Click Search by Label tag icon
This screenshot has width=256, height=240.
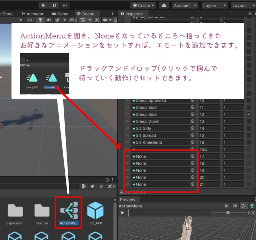[92, 186]
